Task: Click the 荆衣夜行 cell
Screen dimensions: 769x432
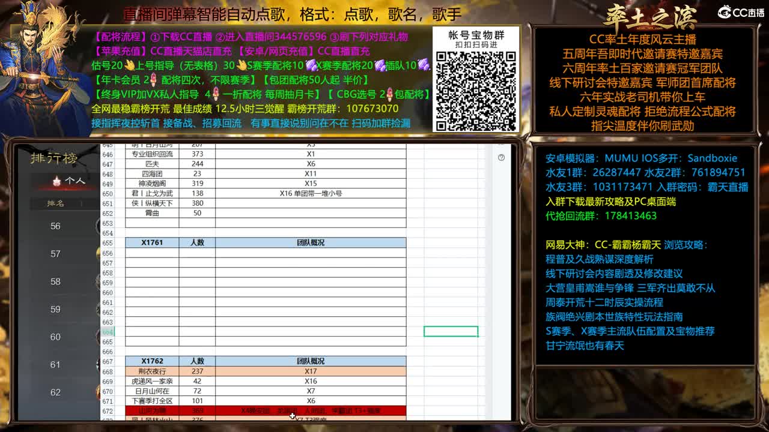Action: pos(152,371)
